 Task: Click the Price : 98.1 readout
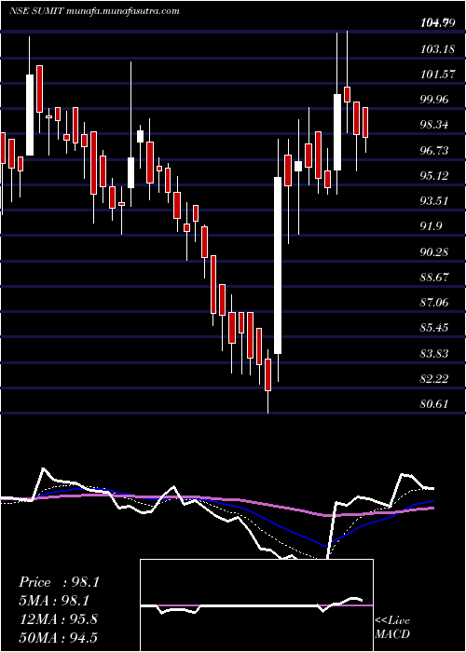point(59,582)
